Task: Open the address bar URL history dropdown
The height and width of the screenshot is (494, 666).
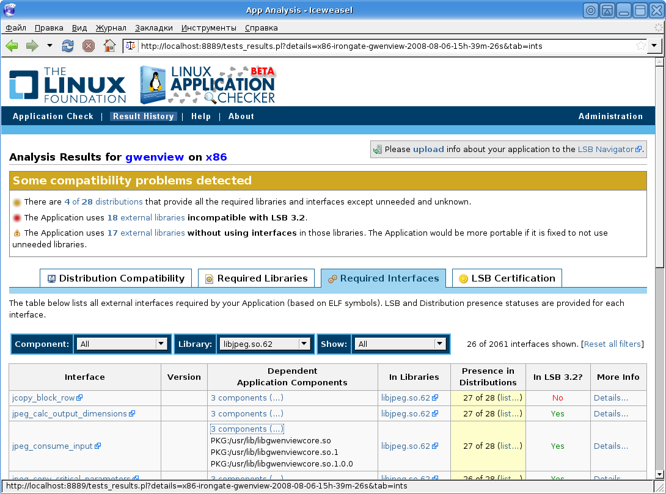Action: (x=654, y=46)
